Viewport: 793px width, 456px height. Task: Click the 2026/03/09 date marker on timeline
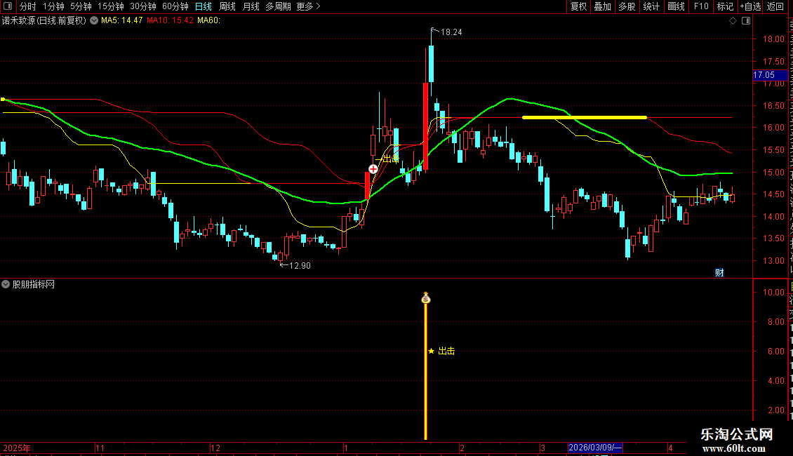595,448
